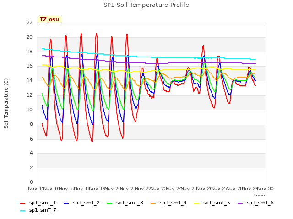Image resolution: width=293 pixels, height=219 pixels.
Task: Click the Nov 16 x-axis tick label
Action: tap(52, 188)
